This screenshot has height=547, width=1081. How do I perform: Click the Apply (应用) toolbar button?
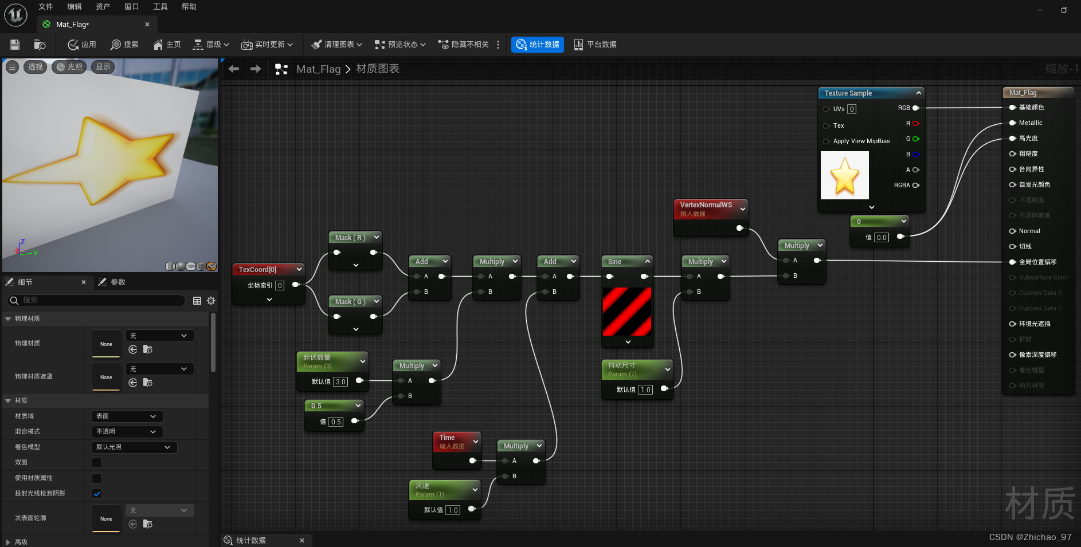click(x=82, y=45)
